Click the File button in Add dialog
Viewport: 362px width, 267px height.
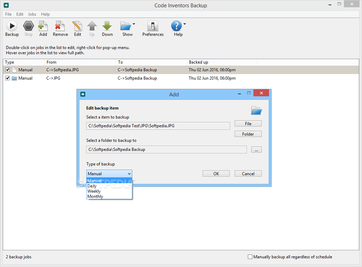(248, 123)
